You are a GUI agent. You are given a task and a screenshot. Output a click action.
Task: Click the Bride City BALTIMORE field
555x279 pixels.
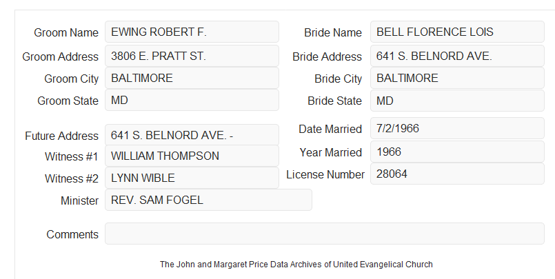457,78
